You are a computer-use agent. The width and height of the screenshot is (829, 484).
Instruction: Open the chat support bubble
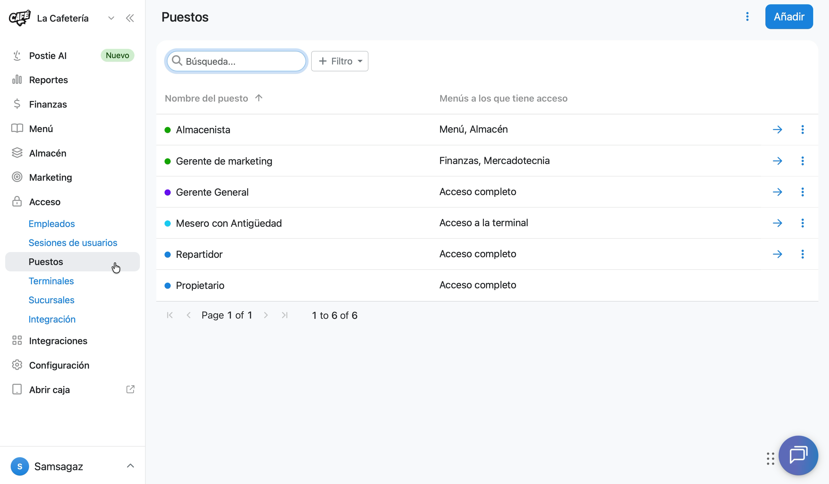pyautogui.click(x=798, y=456)
